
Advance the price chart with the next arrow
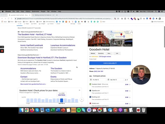82,99
